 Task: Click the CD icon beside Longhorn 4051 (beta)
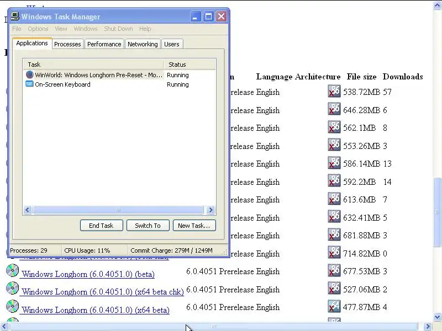(x=12, y=270)
